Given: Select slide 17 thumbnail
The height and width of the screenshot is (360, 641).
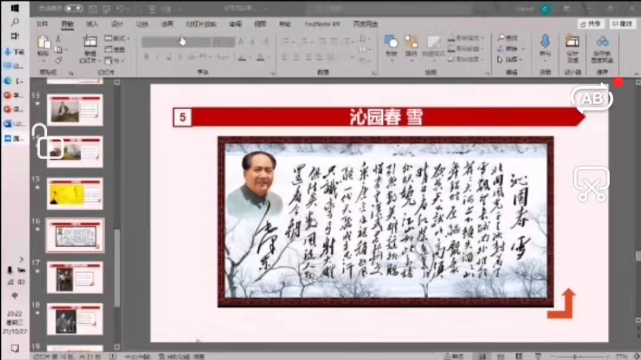Looking at the screenshot, I should tap(75, 277).
